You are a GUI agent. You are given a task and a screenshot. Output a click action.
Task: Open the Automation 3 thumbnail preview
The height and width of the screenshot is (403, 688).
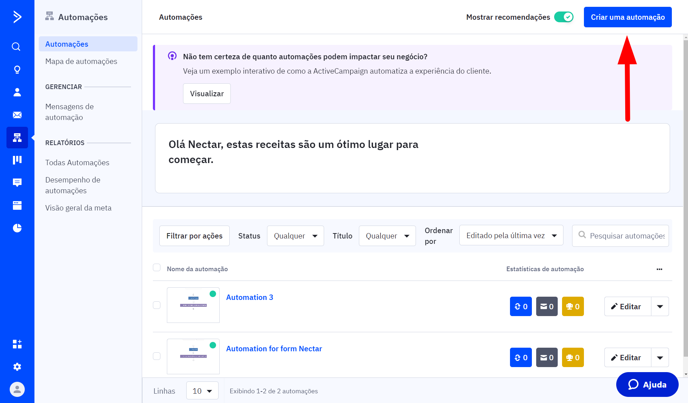pyautogui.click(x=193, y=305)
